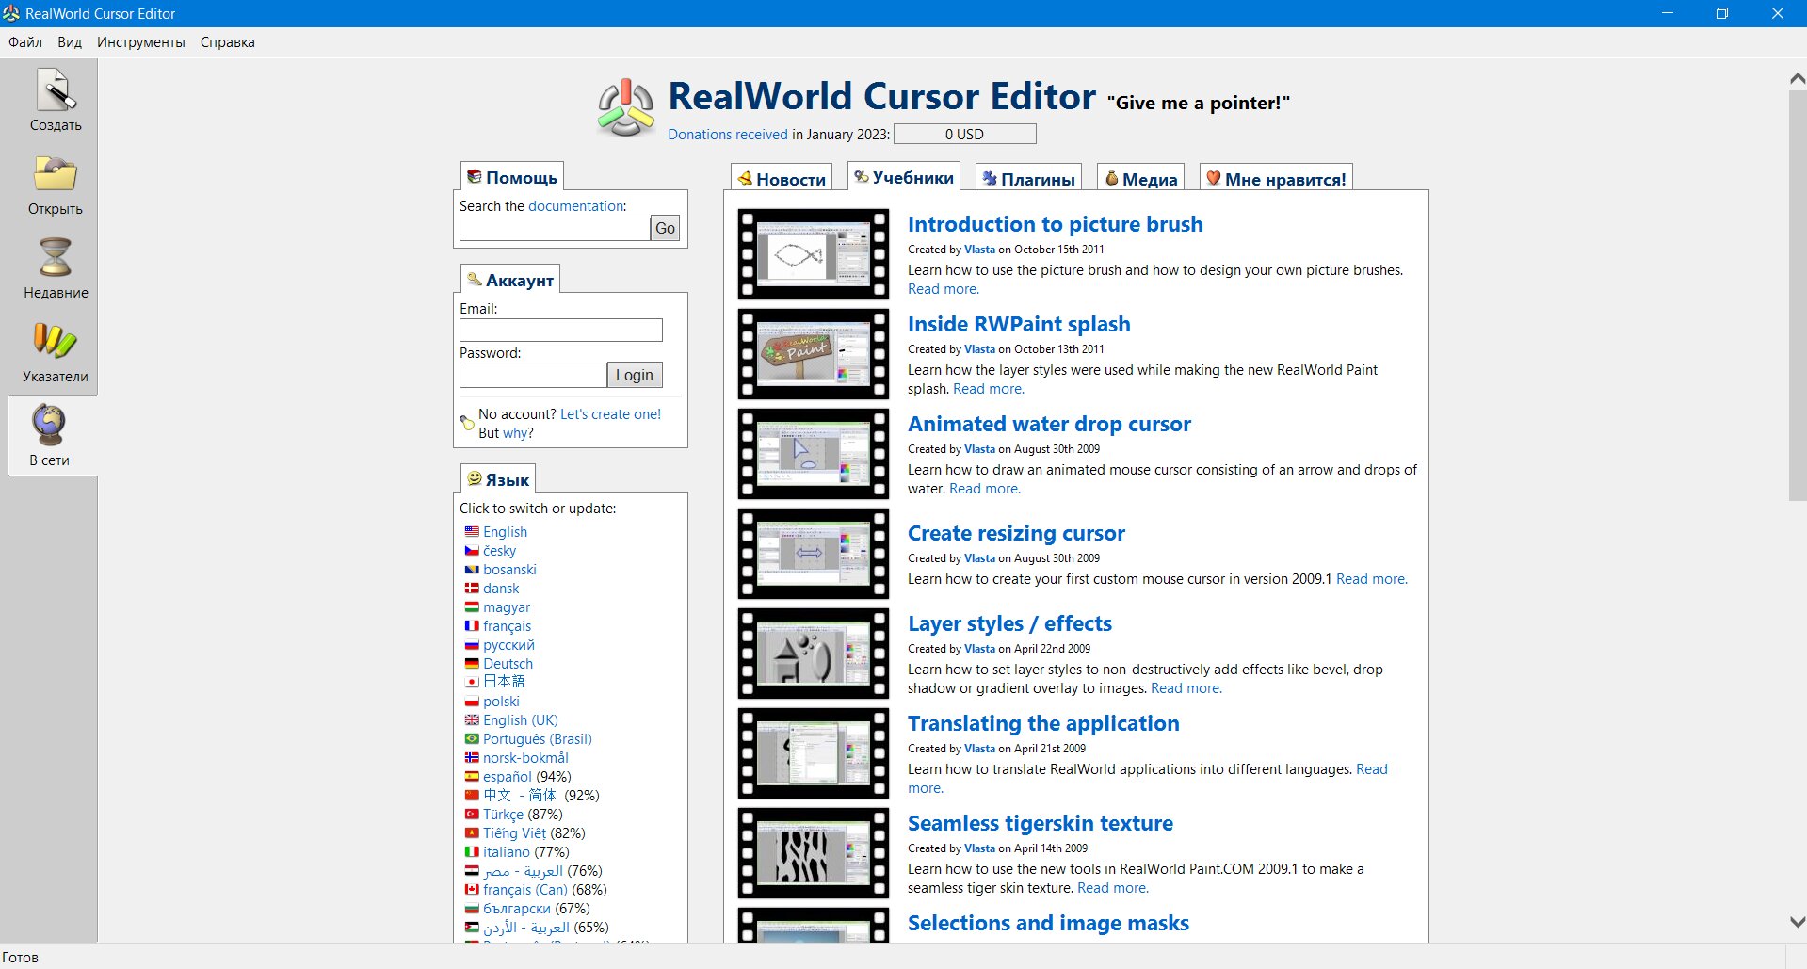1807x969 pixels.
Task: Open Translating the application tutorial
Action: click(x=1043, y=723)
